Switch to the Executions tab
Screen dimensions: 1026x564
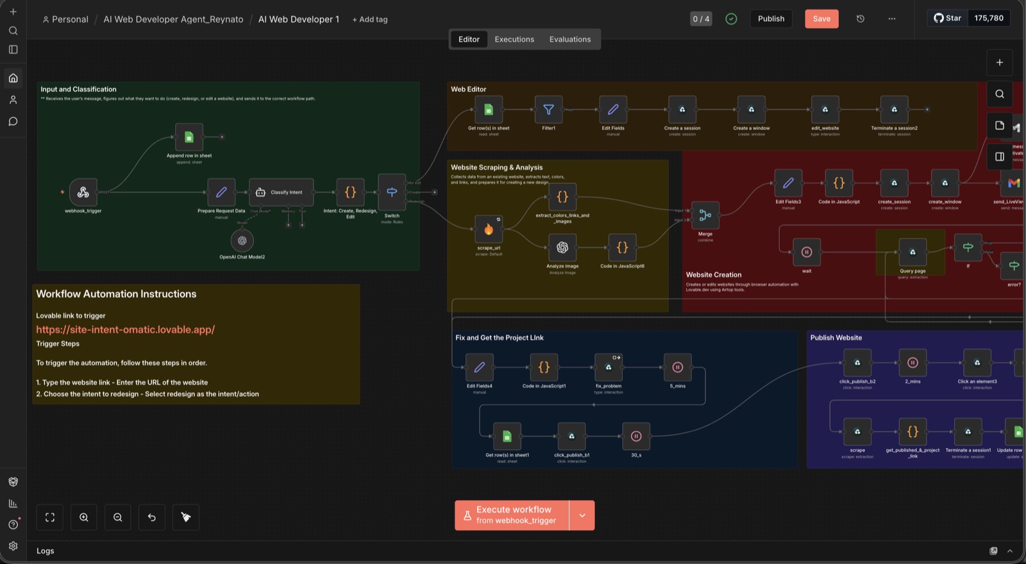pos(514,39)
